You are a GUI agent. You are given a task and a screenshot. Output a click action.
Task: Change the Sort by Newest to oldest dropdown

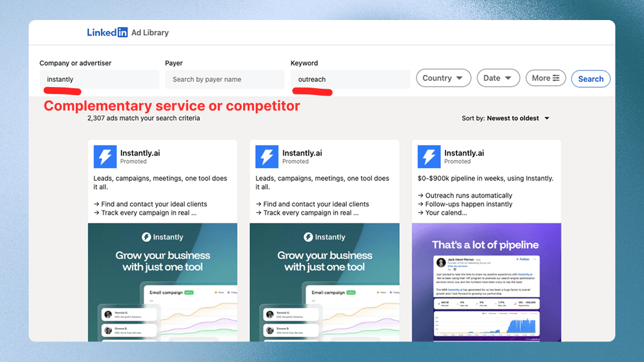click(x=506, y=118)
